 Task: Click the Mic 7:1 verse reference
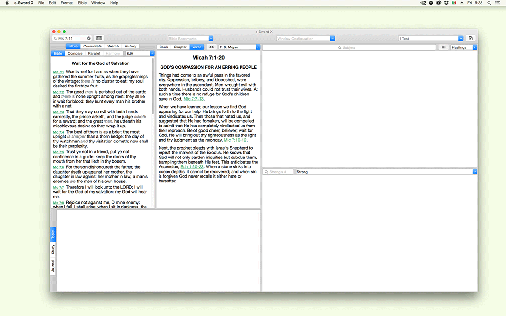[58, 72]
